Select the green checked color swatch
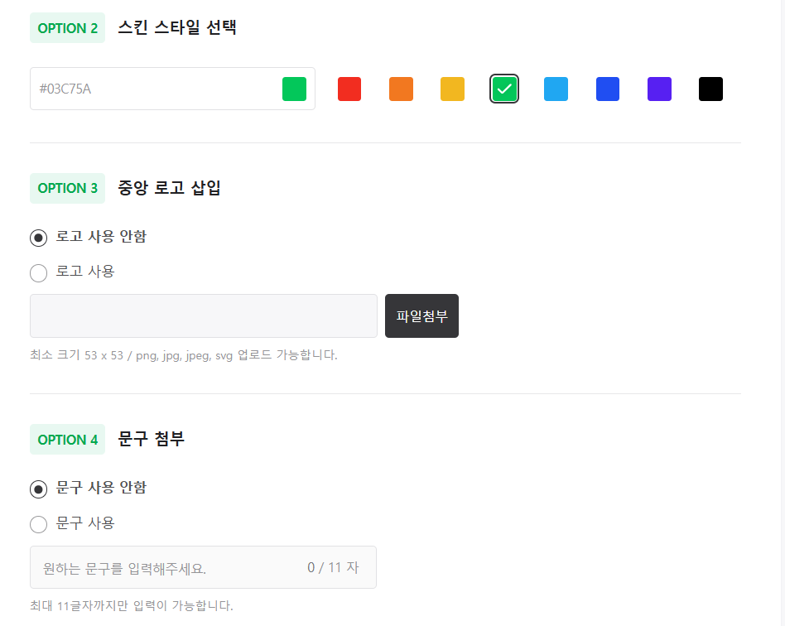The image size is (785, 626). click(504, 89)
